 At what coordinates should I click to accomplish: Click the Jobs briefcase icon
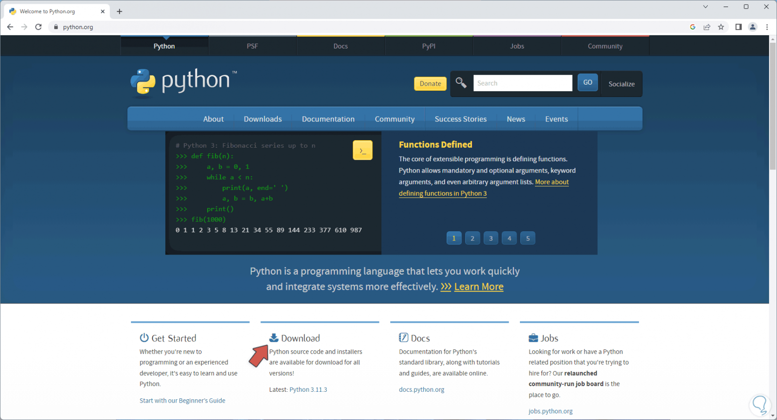pyautogui.click(x=533, y=338)
